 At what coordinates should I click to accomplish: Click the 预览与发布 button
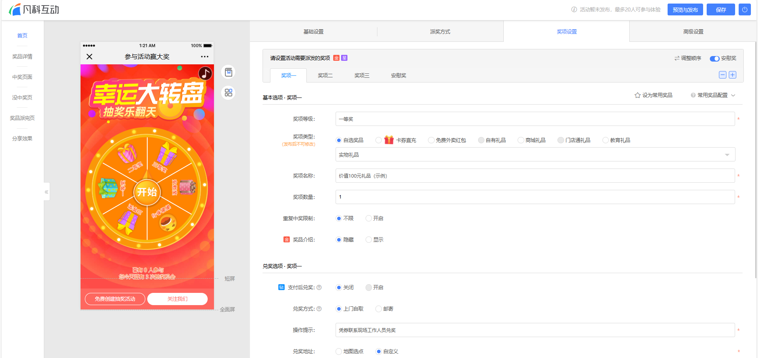pos(685,10)
